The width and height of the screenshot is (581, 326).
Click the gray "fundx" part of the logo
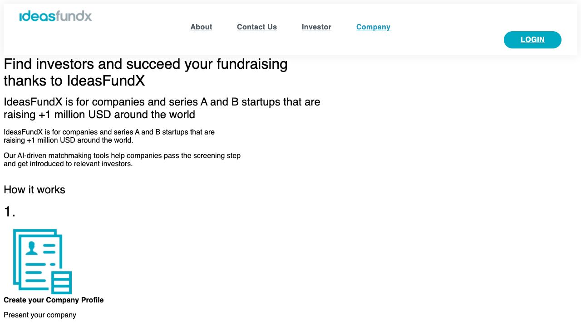74,16
